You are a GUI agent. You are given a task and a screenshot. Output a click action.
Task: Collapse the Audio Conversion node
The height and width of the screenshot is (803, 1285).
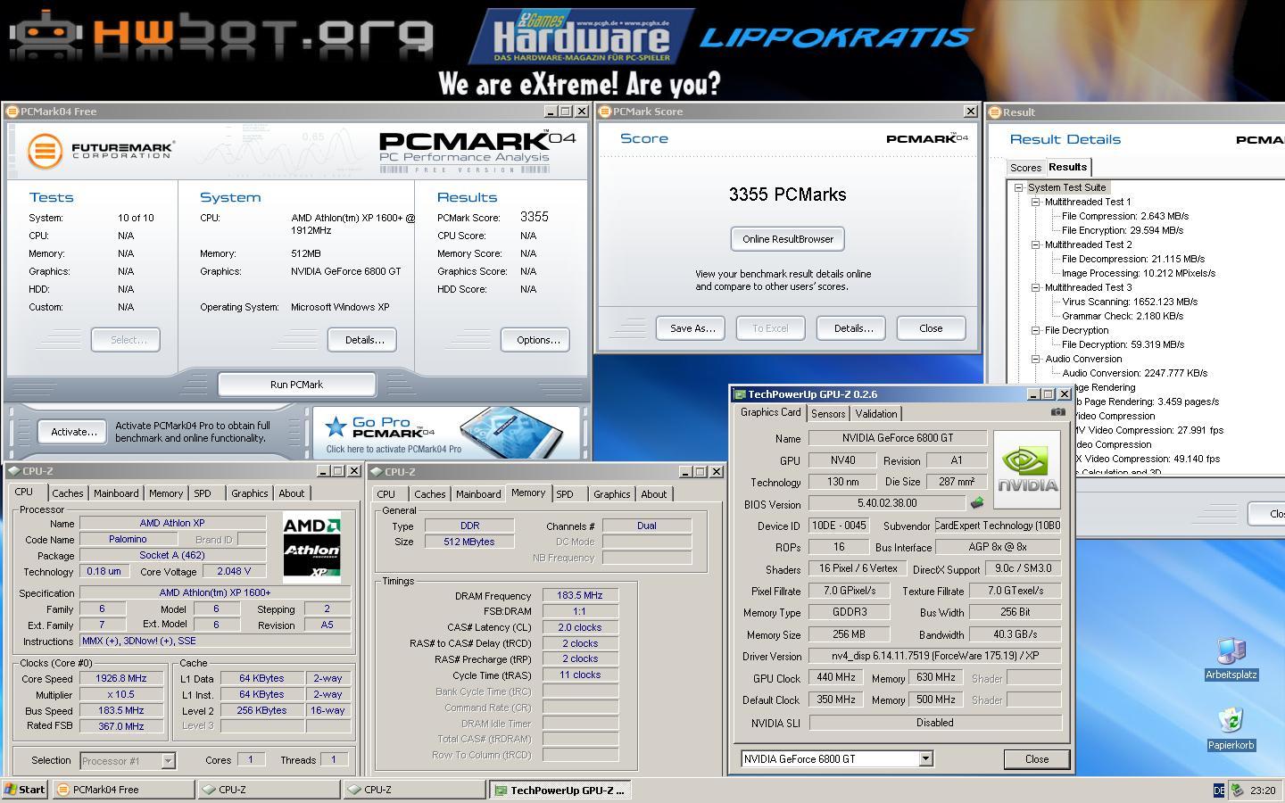coord(1035,359)
